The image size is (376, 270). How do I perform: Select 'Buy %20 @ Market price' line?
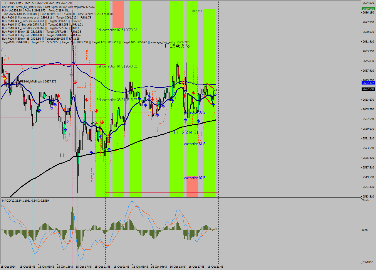(46, 17)
